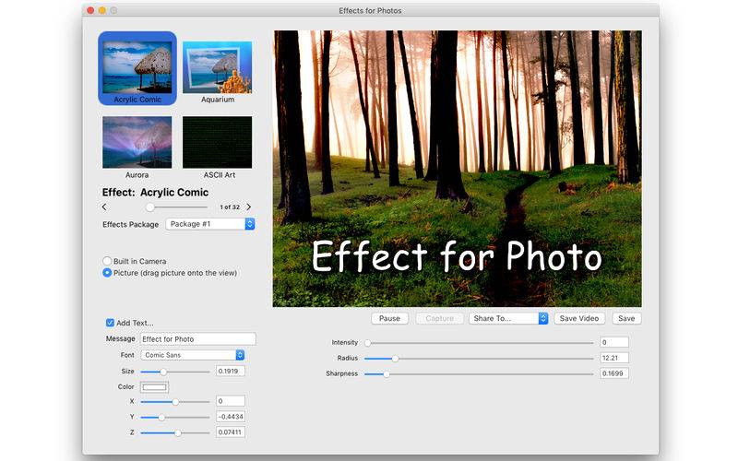Click the '1 of 32' page indicator
Viewport: 738px width, 461px height.
pos(230,207)
